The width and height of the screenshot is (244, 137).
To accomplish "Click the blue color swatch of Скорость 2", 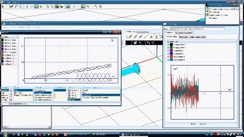I will point(171,54).
